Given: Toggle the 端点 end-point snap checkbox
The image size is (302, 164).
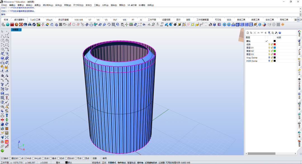Looking at the screenshot, I should point(3,158).
